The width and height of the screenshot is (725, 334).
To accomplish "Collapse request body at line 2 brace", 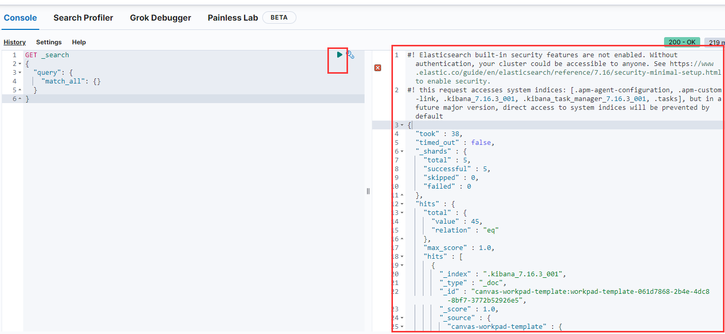I will (20, 63).
